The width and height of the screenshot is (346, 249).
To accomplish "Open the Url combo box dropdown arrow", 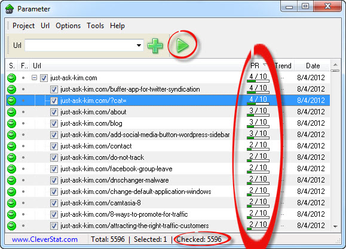I will [139, 45].
